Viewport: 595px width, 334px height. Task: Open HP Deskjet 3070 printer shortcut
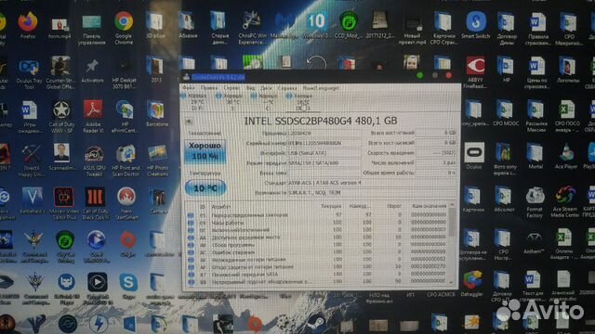click(124, 72)
